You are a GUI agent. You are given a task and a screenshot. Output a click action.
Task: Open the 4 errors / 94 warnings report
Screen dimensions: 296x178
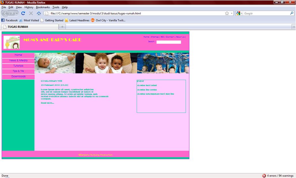click(280, 175)
